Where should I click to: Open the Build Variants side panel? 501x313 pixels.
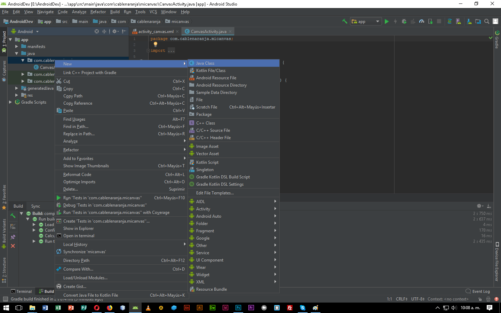4,234
